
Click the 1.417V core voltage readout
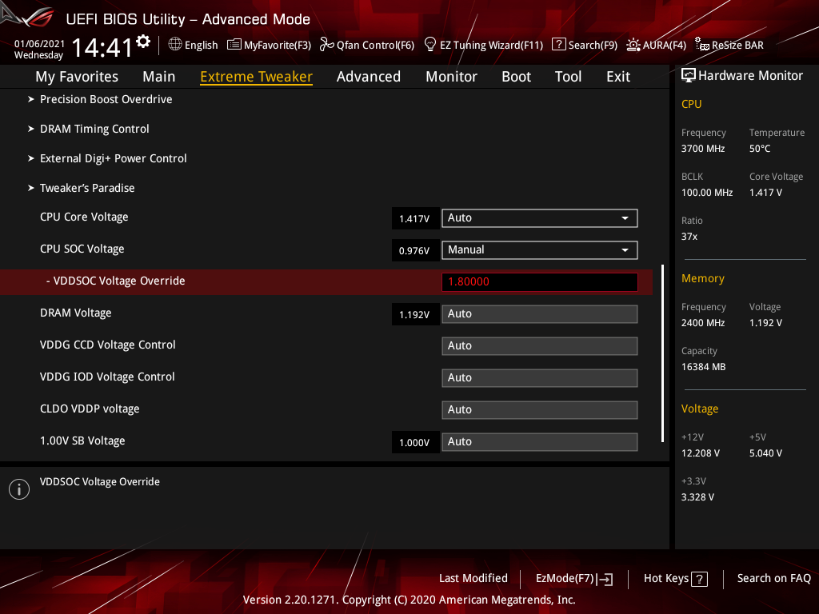tap(415, 219)
